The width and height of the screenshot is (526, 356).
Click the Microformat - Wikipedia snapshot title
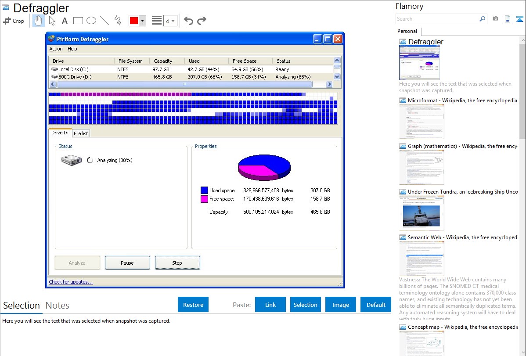pos(462,101)
